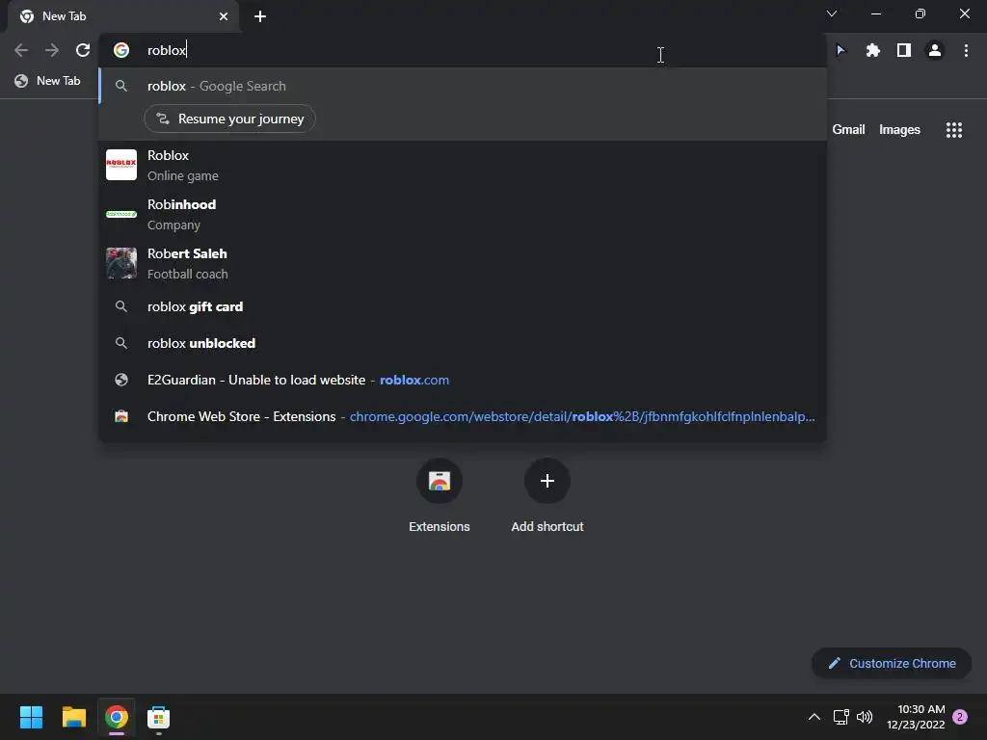Select 'roblox - Google Search' suggestion
987x740 pixels.
point(463,86)
